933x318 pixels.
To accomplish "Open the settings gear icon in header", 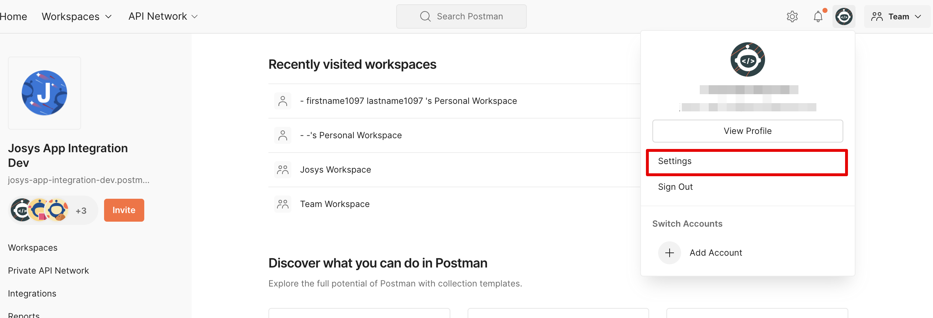I will tap(792, 16).
